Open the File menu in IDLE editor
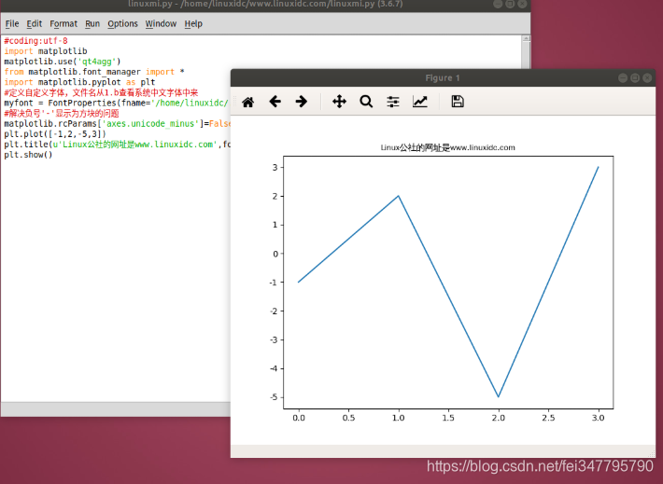 (12, 23)
